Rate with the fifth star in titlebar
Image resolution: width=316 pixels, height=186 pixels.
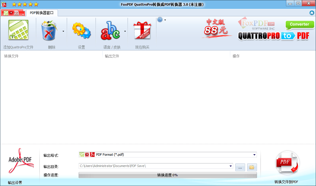36,4
